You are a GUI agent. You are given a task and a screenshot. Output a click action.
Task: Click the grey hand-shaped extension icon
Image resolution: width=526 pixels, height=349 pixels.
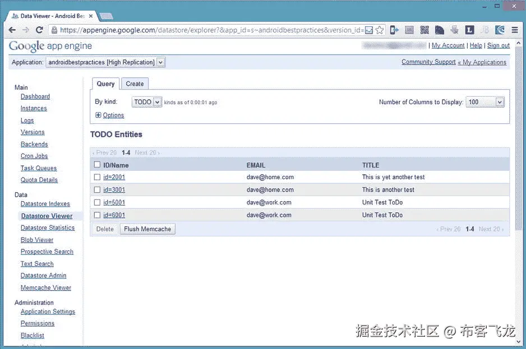tap(455, 30)
